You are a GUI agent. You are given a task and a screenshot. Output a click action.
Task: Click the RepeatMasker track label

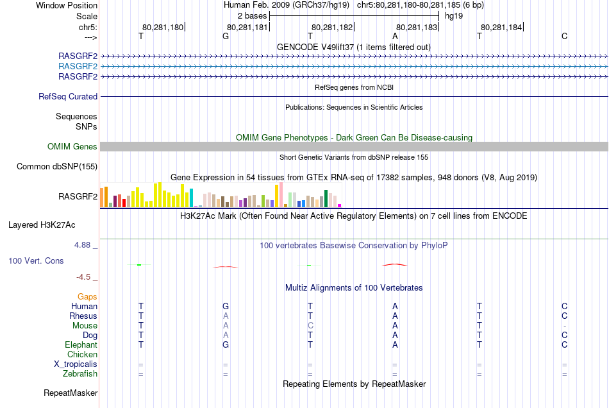(71, 393)
